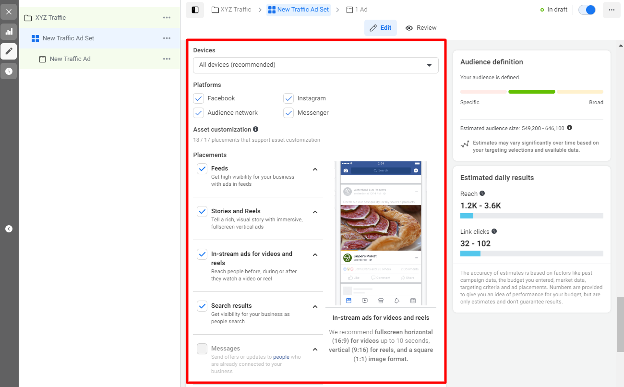The width and height of the screenshot is (624, 387).
Task: Select New Traffic Ad Set in breadcrumb
Action: point(299,10)
